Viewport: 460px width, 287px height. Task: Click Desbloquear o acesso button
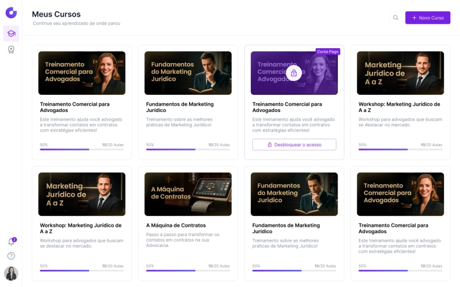point(294,145)
